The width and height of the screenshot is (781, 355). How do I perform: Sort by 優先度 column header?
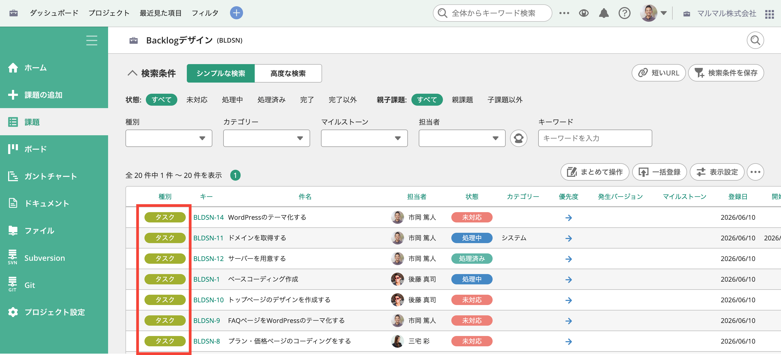568,196
